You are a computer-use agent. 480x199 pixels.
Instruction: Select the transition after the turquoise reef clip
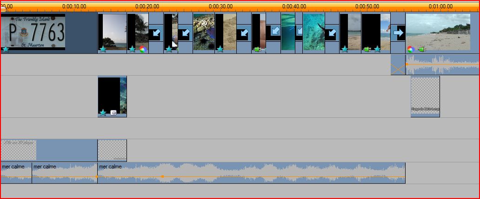coord(332,33)
